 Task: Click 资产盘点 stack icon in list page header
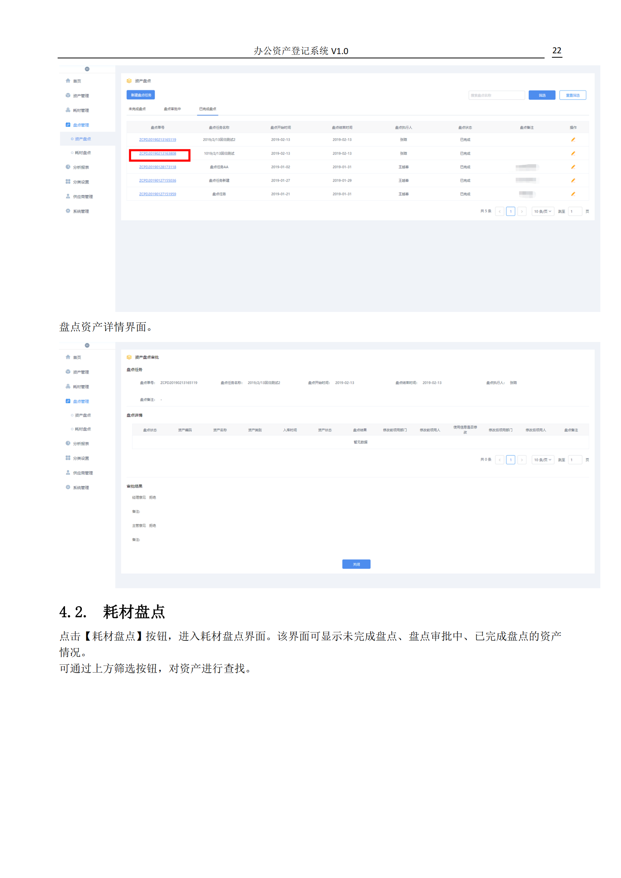(129, 81)
